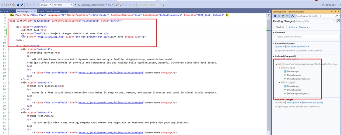This screenshot has height=135, width=341.
Task: Click the Save All toolbar icon
Action: 22,5
